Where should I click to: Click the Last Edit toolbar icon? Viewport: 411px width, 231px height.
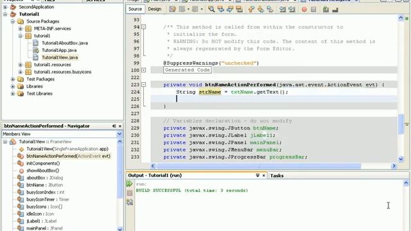click(173, 10)
